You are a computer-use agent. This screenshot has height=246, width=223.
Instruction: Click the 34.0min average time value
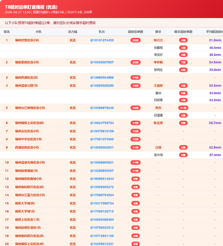pyautogui.click(x=215, y=93)
